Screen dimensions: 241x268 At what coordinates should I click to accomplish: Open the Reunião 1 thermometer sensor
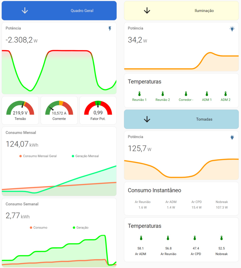(x=139, y=94)
